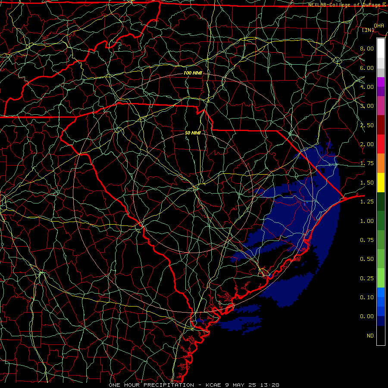Click the light green swatch beside 0.25
This screenshot has width=388, height=388.
tap(381, 278)
